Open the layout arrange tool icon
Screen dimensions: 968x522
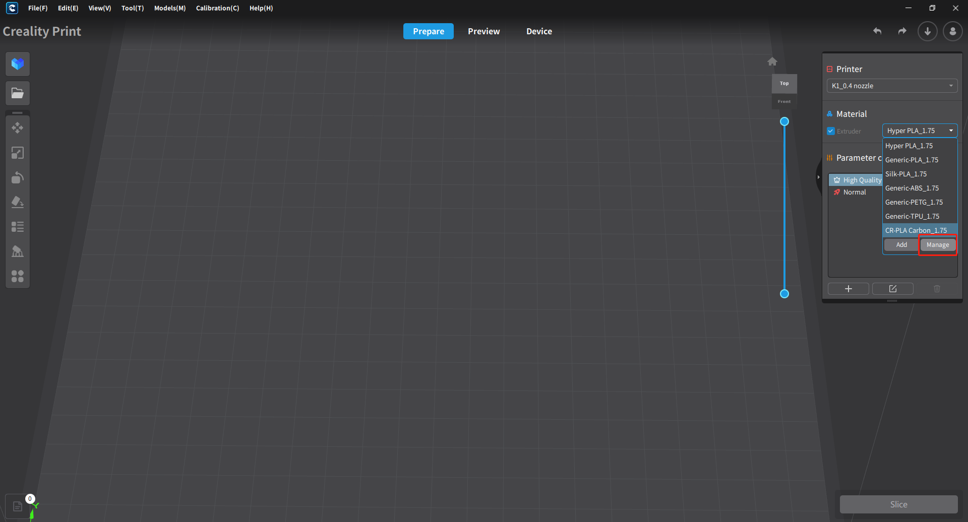pyautogui.click(x=18, y=276)
